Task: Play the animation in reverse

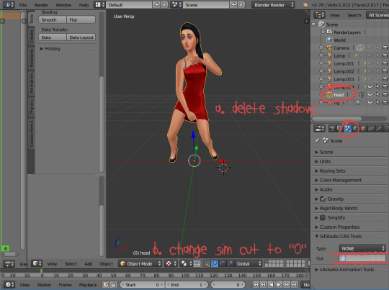Action: (271, 284)
